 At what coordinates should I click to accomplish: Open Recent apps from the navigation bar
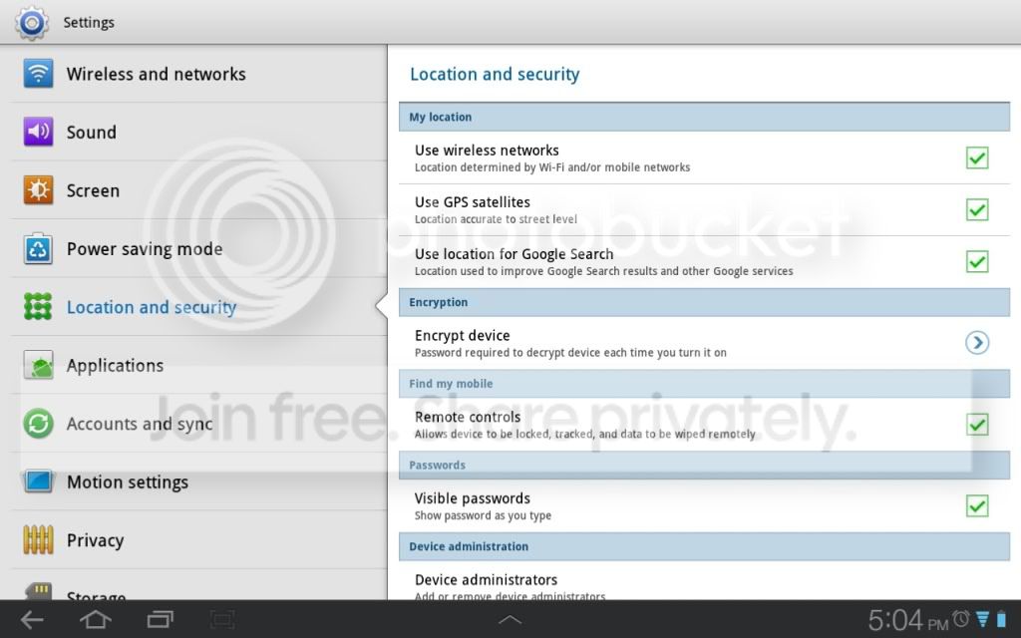(x=160, y=618)
